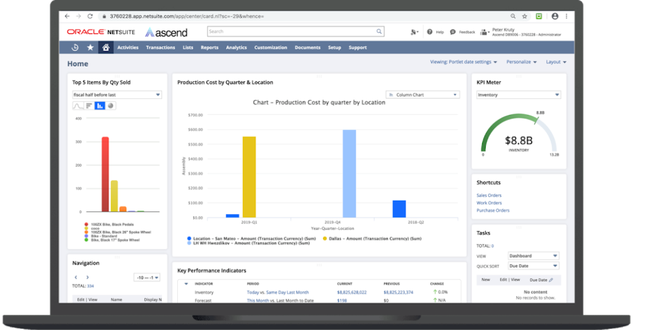The image size is (646, 330).
Task: Open the 'fiscal half before last' dropdown
Action: [x=117, y=95]
